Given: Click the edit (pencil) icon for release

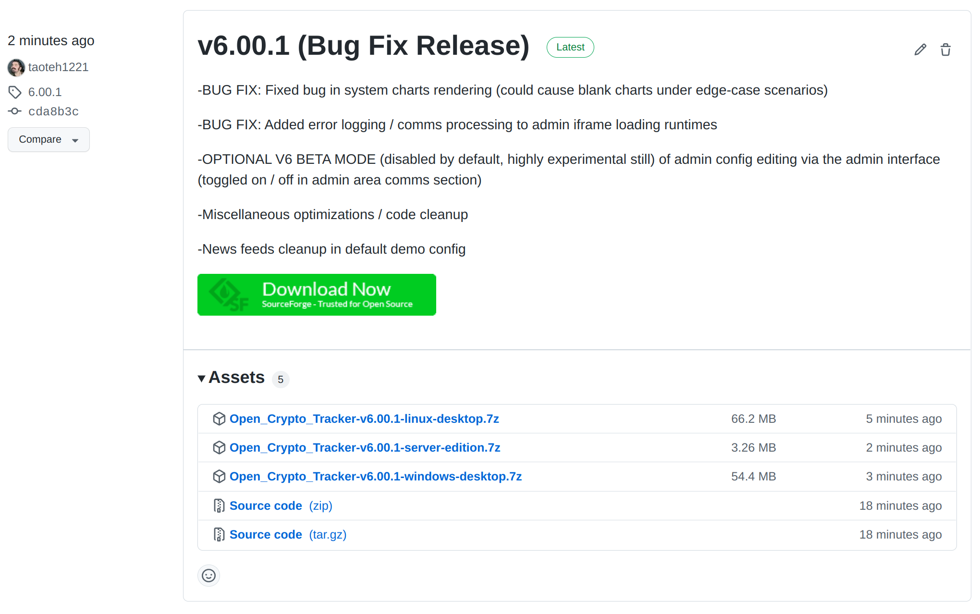Looking at the screenshot, I should point(920,49).
